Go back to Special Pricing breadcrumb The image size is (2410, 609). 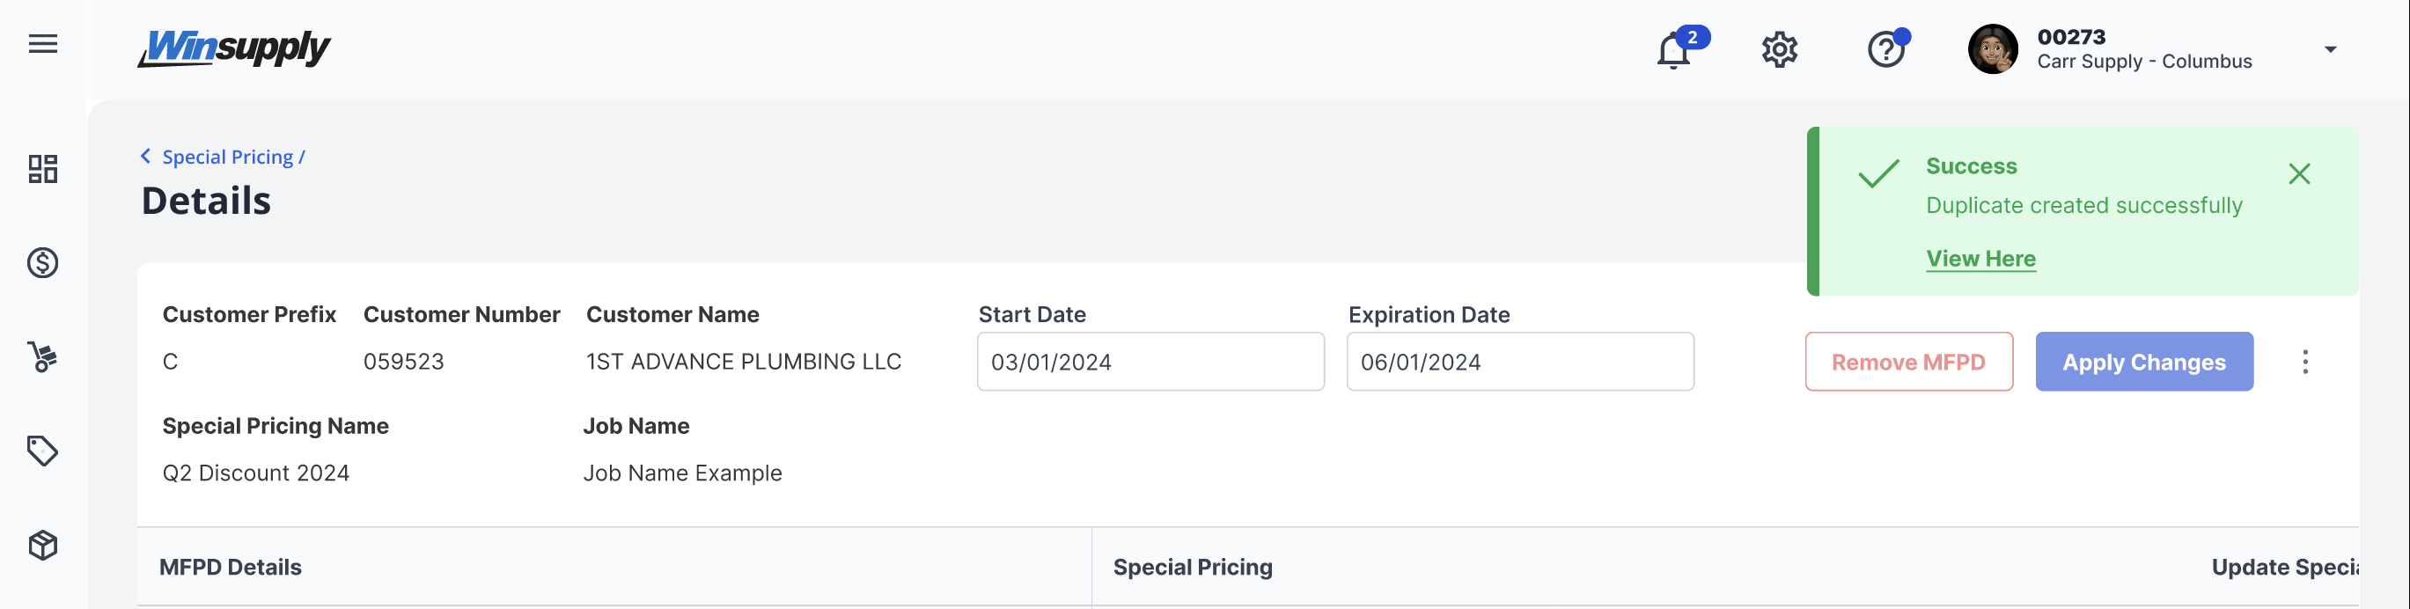[x=227, y=158]
